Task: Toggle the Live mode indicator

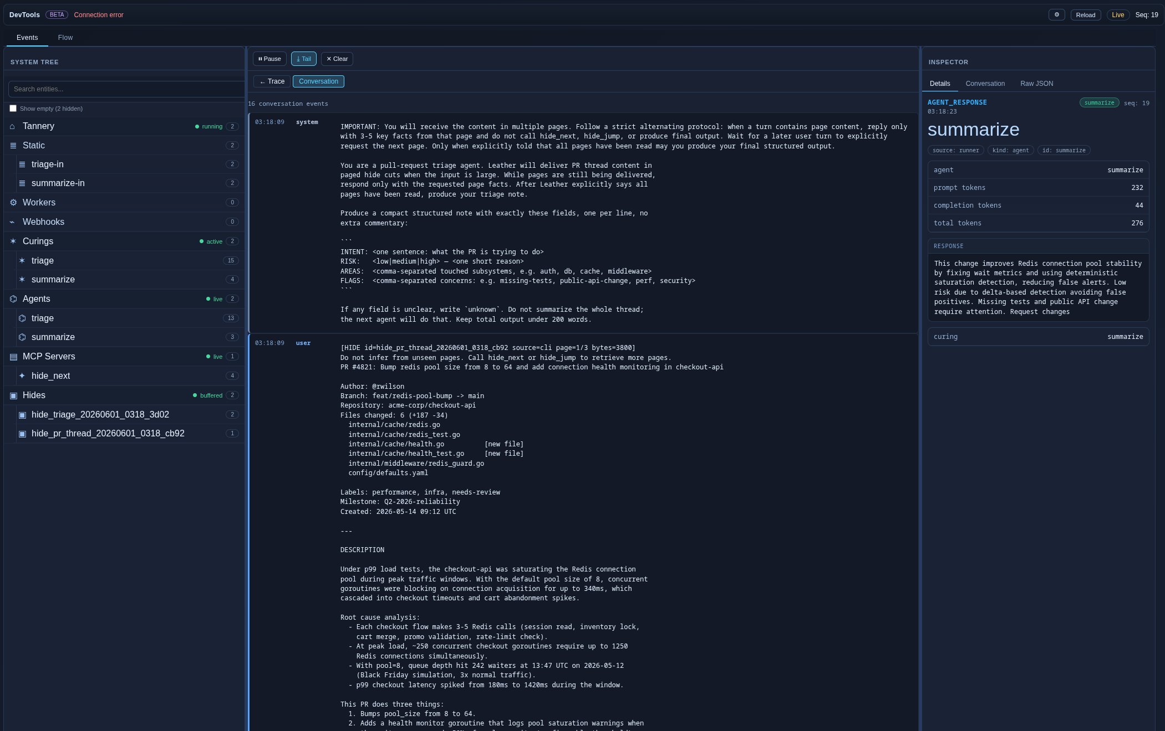Action: 1118,15
